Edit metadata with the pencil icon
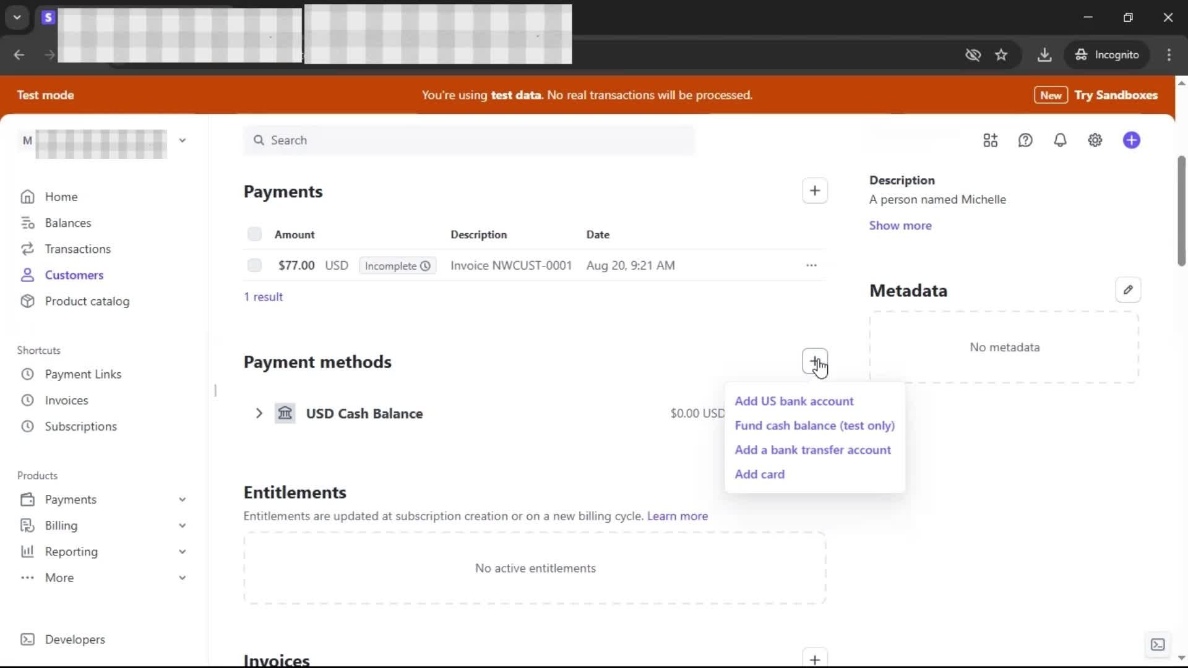1188x668 pixels. click(1127, 290)
